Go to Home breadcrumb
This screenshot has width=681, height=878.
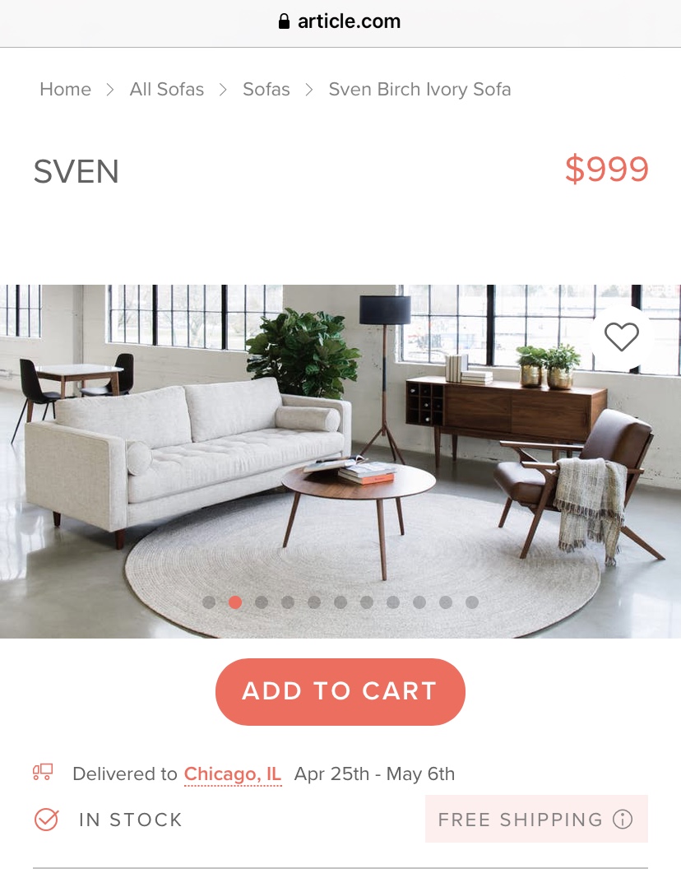point(66,90)
